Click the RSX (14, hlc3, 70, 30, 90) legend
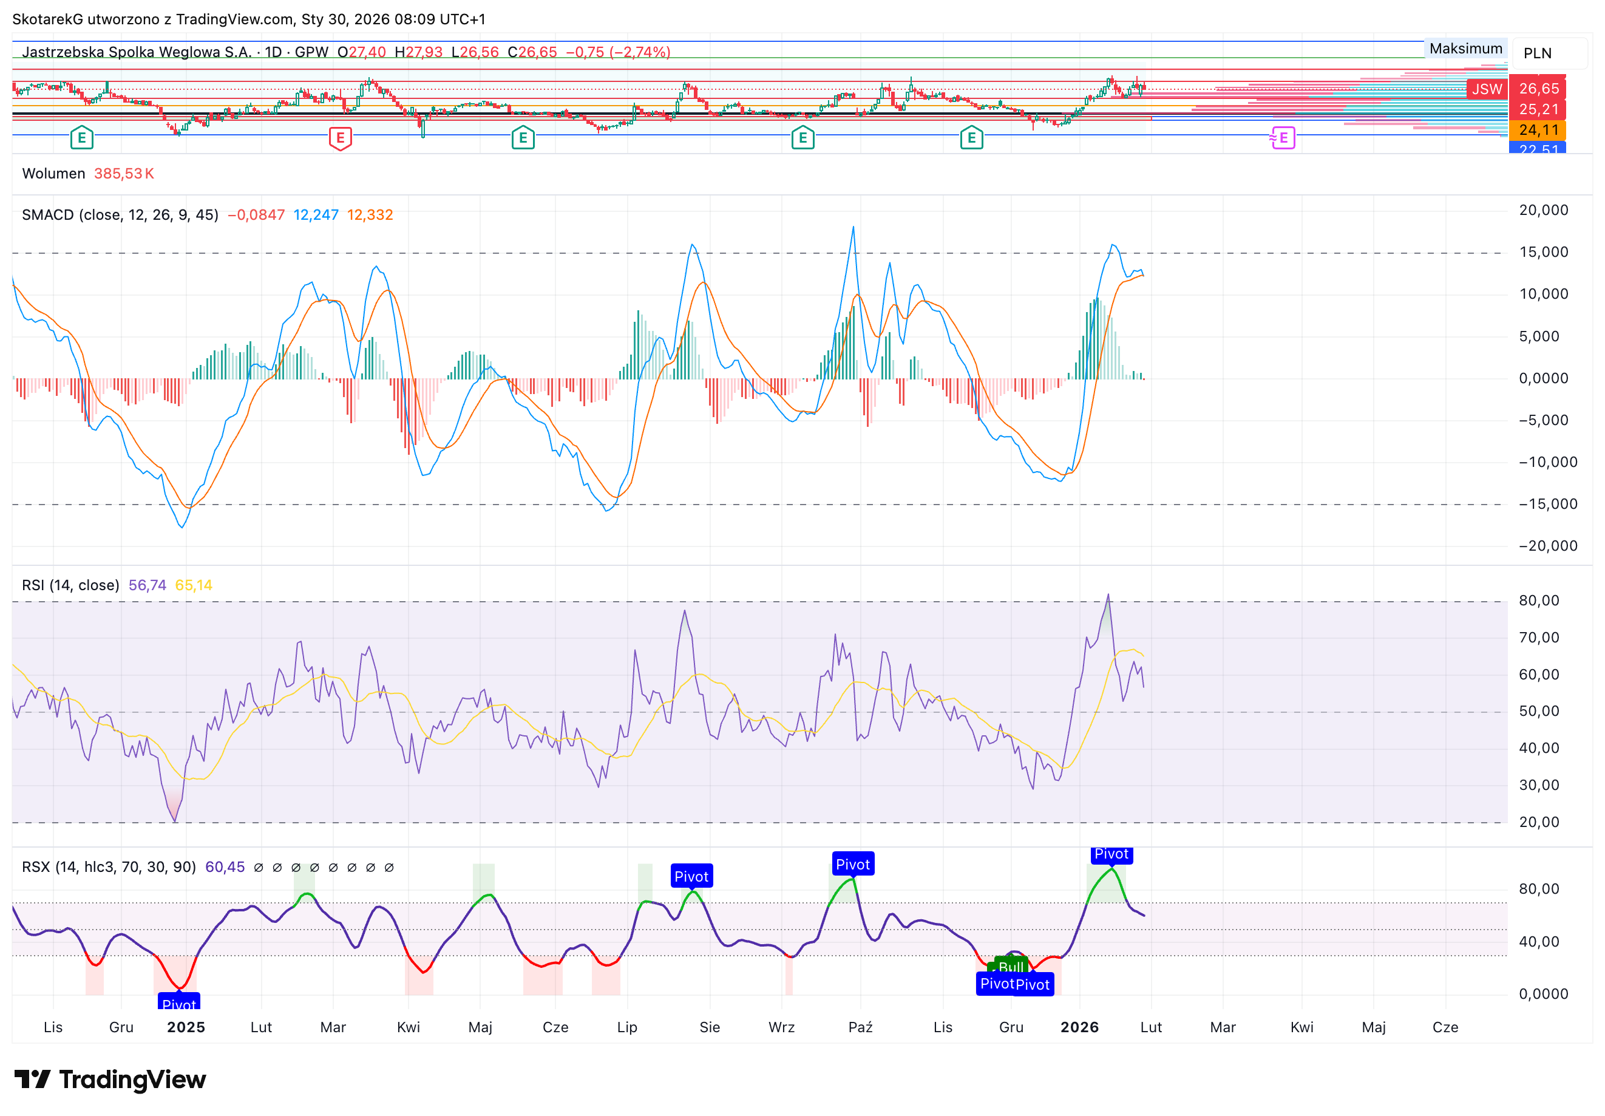 click(109, 867)
